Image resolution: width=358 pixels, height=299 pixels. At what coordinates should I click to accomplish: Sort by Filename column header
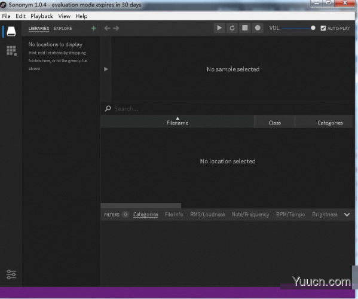(x=178, y=121)
